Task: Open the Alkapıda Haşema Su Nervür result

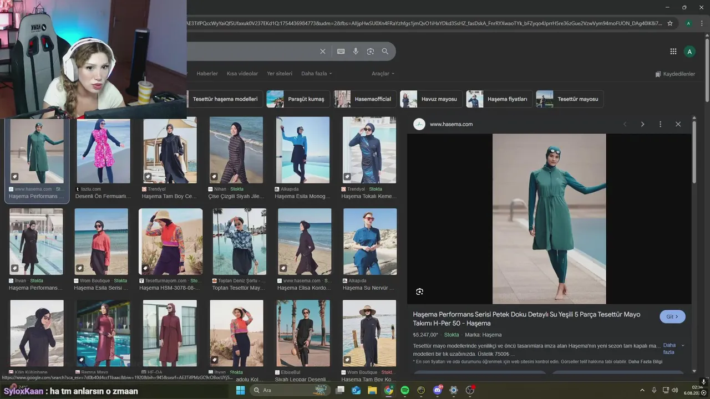Action: tap(370, 250)
